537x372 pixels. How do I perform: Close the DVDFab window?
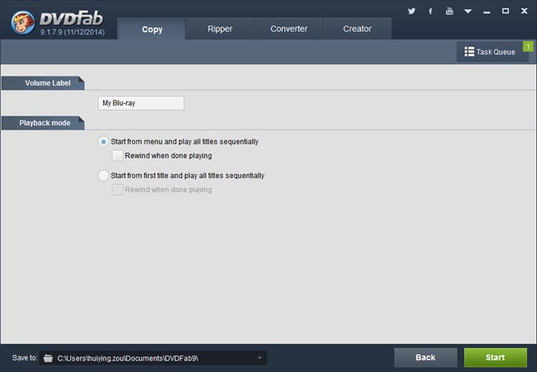pos(524,12)
